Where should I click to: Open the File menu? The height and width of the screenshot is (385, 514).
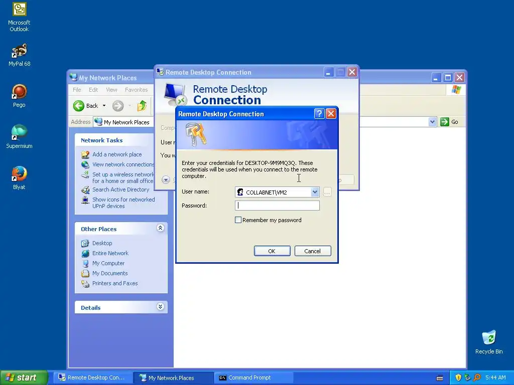pos(77,90)
